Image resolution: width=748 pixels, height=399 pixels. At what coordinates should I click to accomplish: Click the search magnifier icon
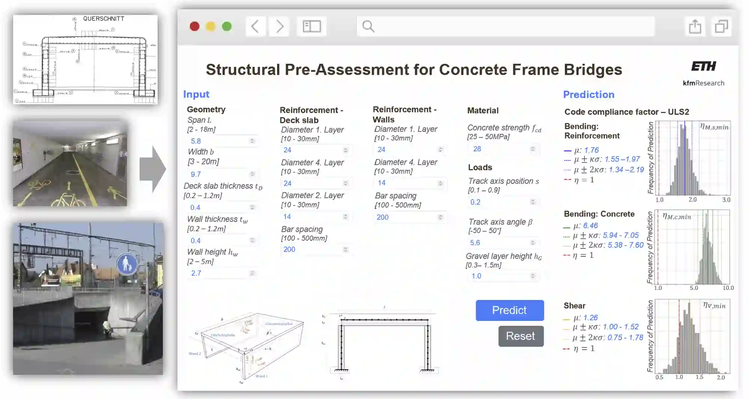click(x=368, y=27)
